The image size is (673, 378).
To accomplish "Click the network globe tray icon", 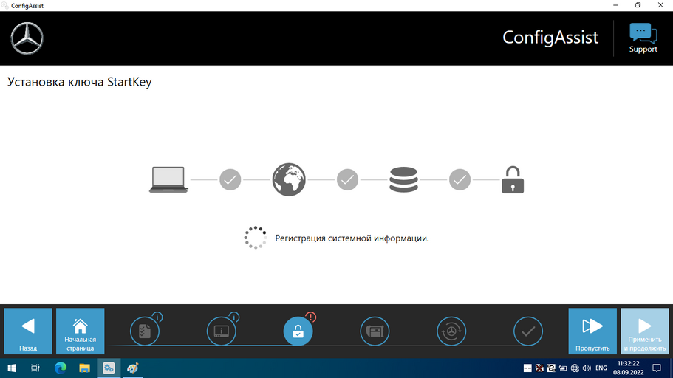I will 575,368.
